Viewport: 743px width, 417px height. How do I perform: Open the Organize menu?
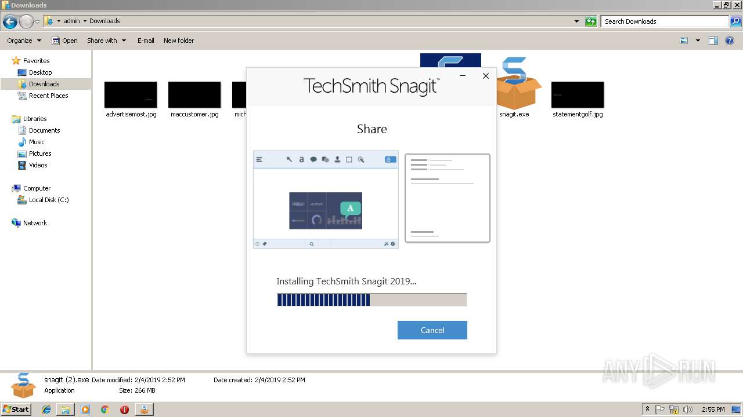coord(24,41)
